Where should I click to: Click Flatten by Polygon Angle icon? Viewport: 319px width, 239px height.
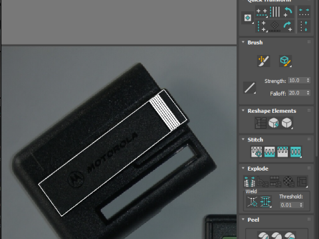click(263, 182)
